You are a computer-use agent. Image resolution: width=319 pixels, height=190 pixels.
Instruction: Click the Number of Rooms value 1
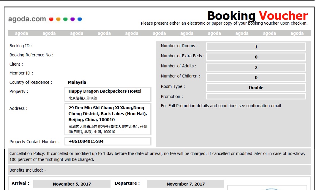pyautogui.click(x=256, y=47)
